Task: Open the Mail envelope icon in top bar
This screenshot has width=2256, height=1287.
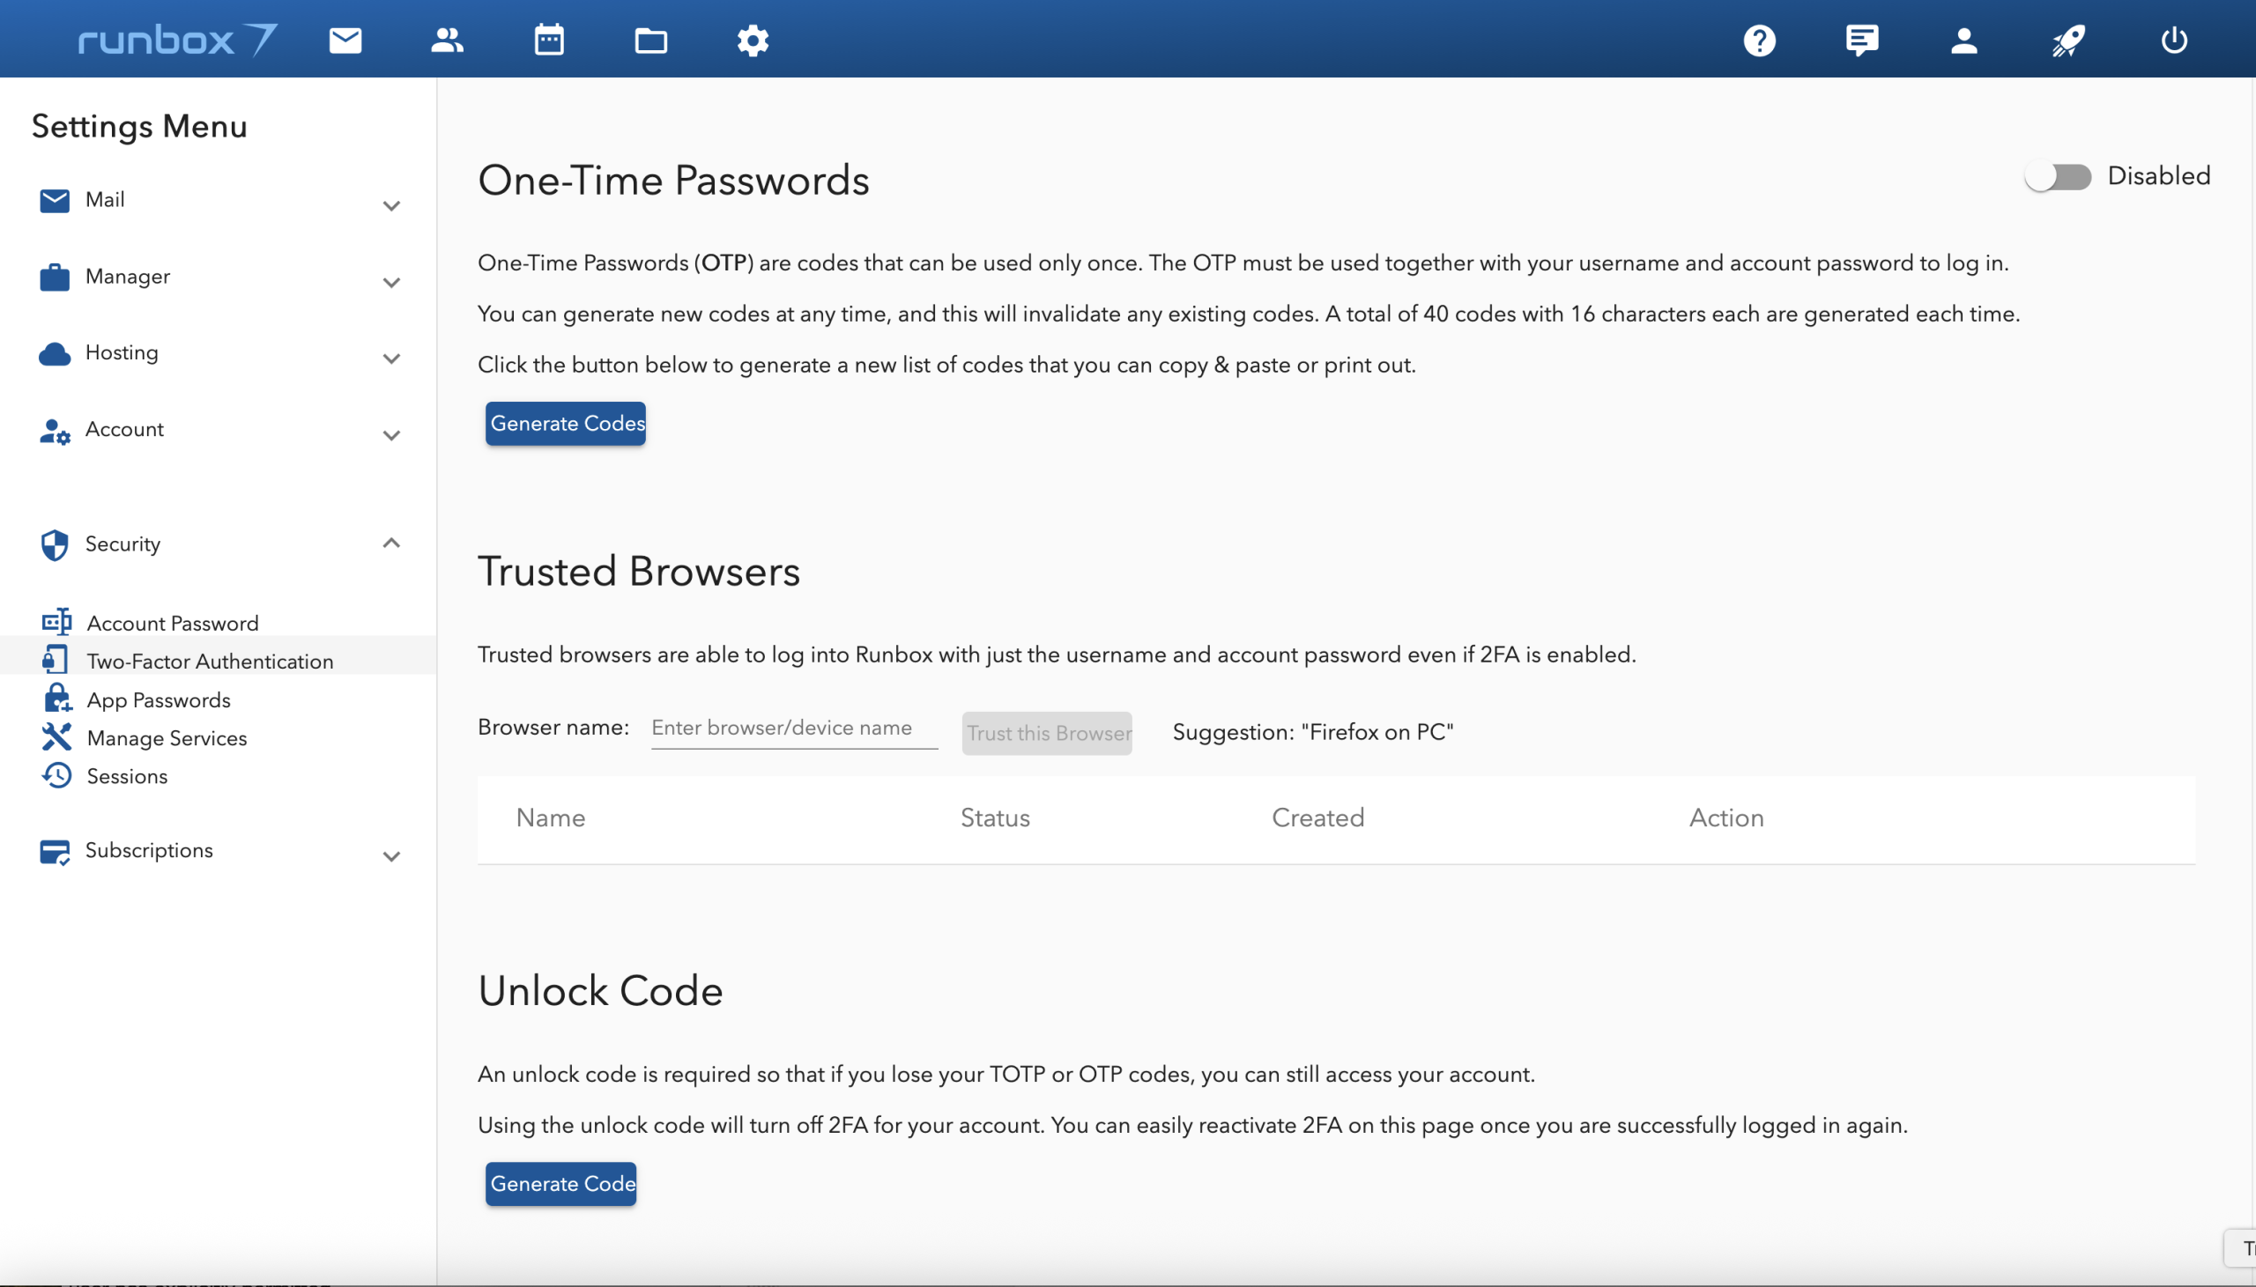Action: click(x=345, y=40)
